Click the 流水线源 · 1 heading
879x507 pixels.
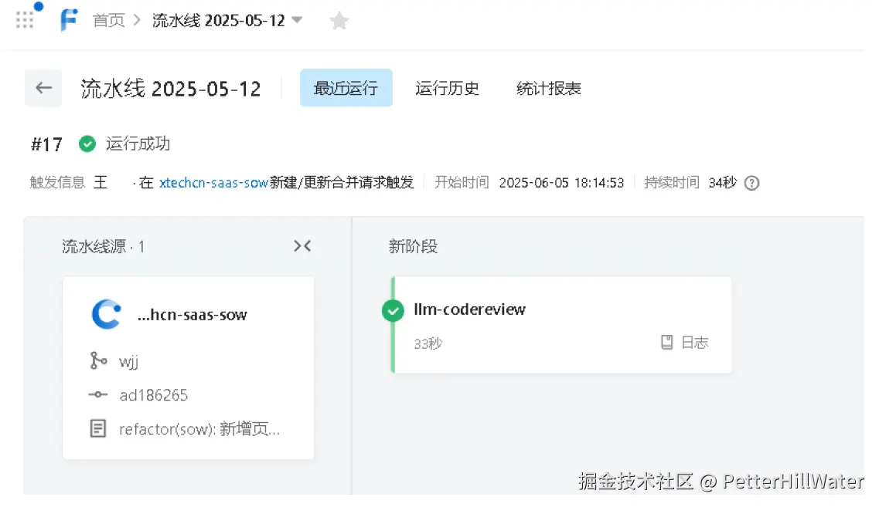[103, 246]
